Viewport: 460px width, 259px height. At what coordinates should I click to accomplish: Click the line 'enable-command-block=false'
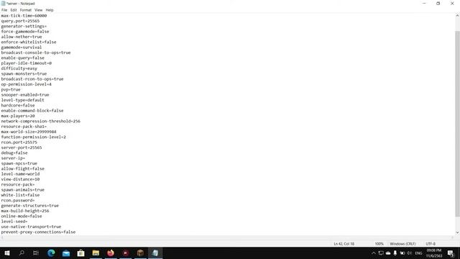[x=32, y=111]
